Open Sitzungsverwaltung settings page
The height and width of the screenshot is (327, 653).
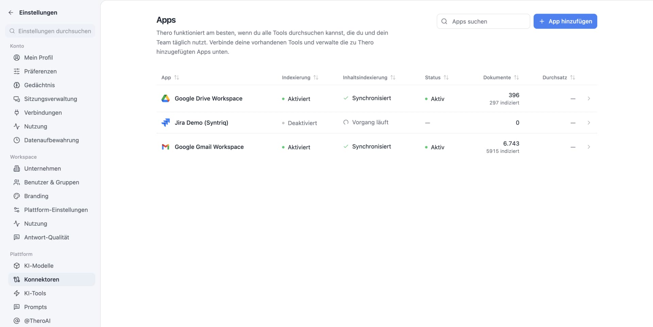pos(52,99)
